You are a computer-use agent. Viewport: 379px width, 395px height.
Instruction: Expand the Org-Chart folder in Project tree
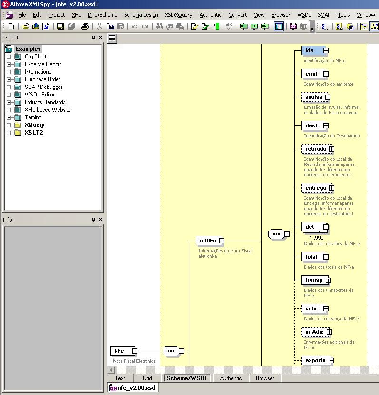point(9,57)
